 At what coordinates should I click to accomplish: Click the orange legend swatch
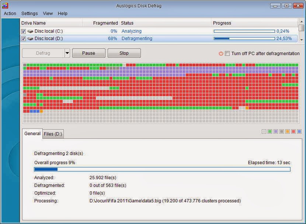click(288, 131)
